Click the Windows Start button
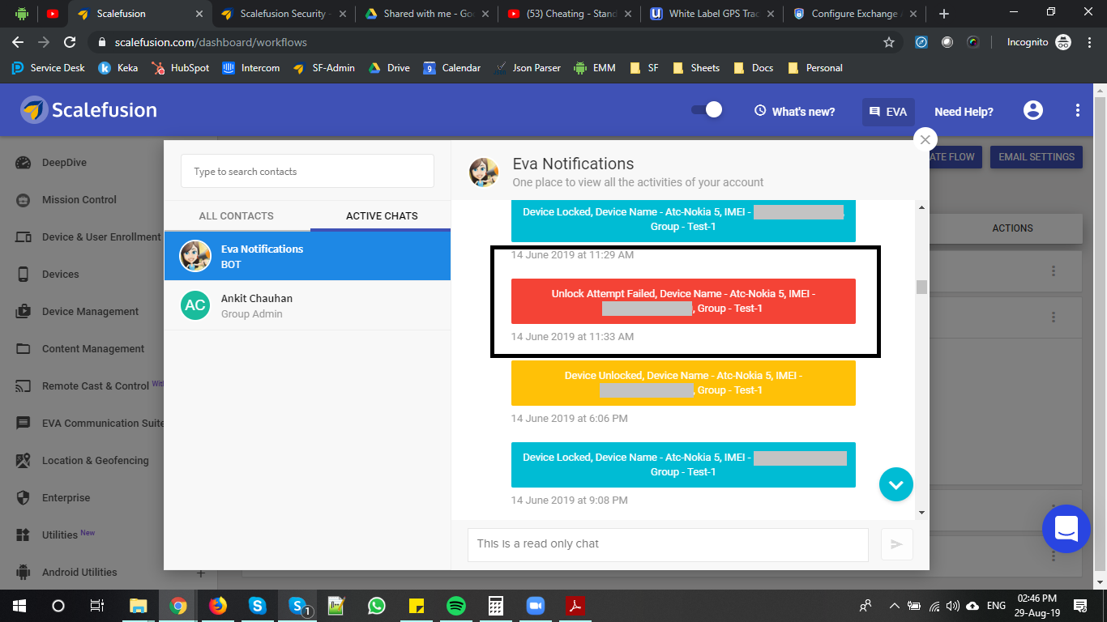Screen dimensions: 1107x622 tap(19, 606)
